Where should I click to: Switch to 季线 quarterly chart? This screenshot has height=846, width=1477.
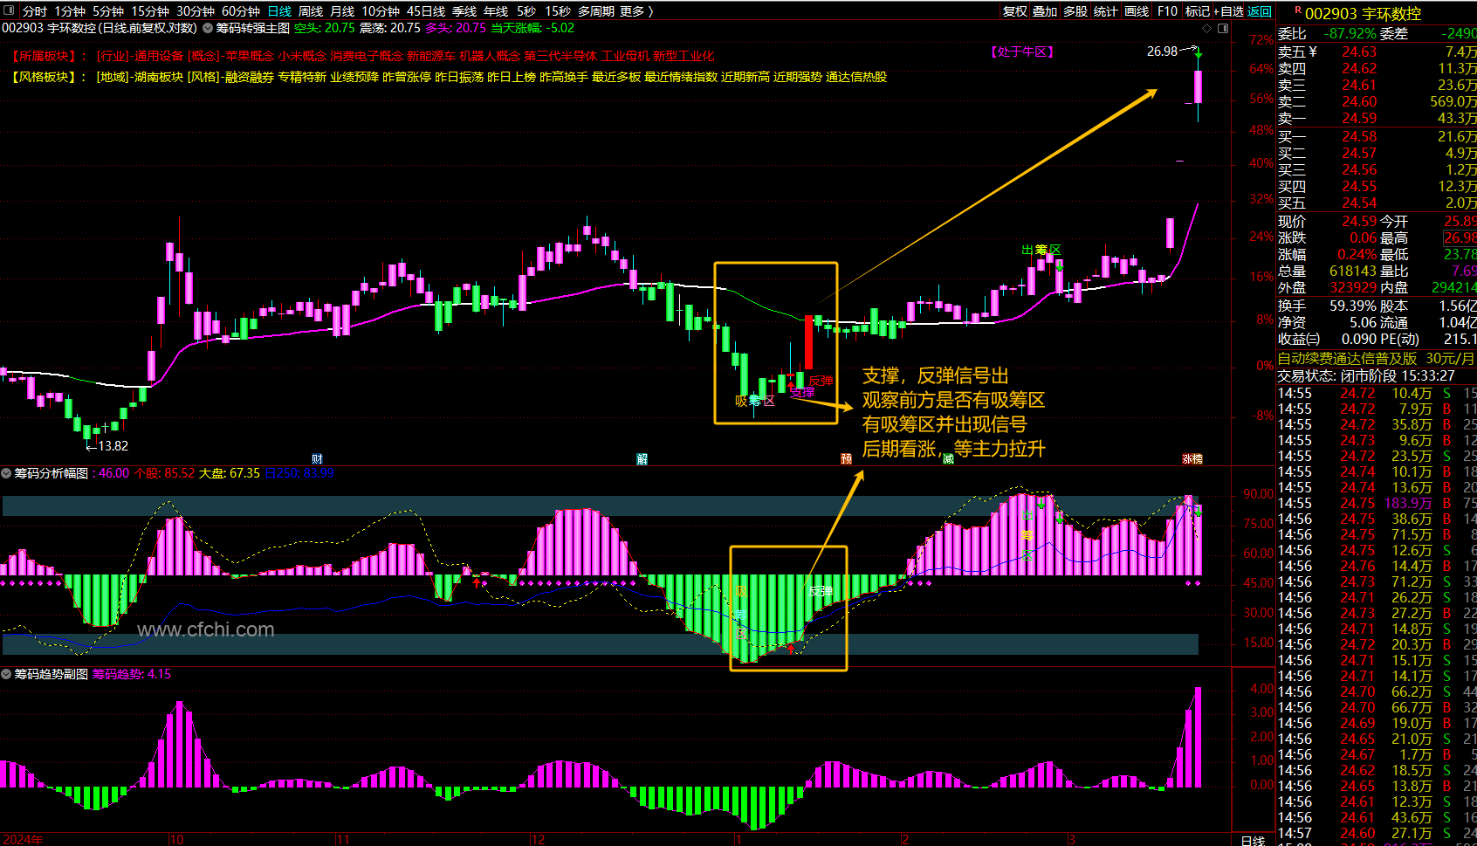pos(464,11)
